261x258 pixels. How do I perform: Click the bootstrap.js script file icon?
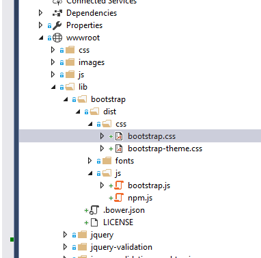(119, 185)
